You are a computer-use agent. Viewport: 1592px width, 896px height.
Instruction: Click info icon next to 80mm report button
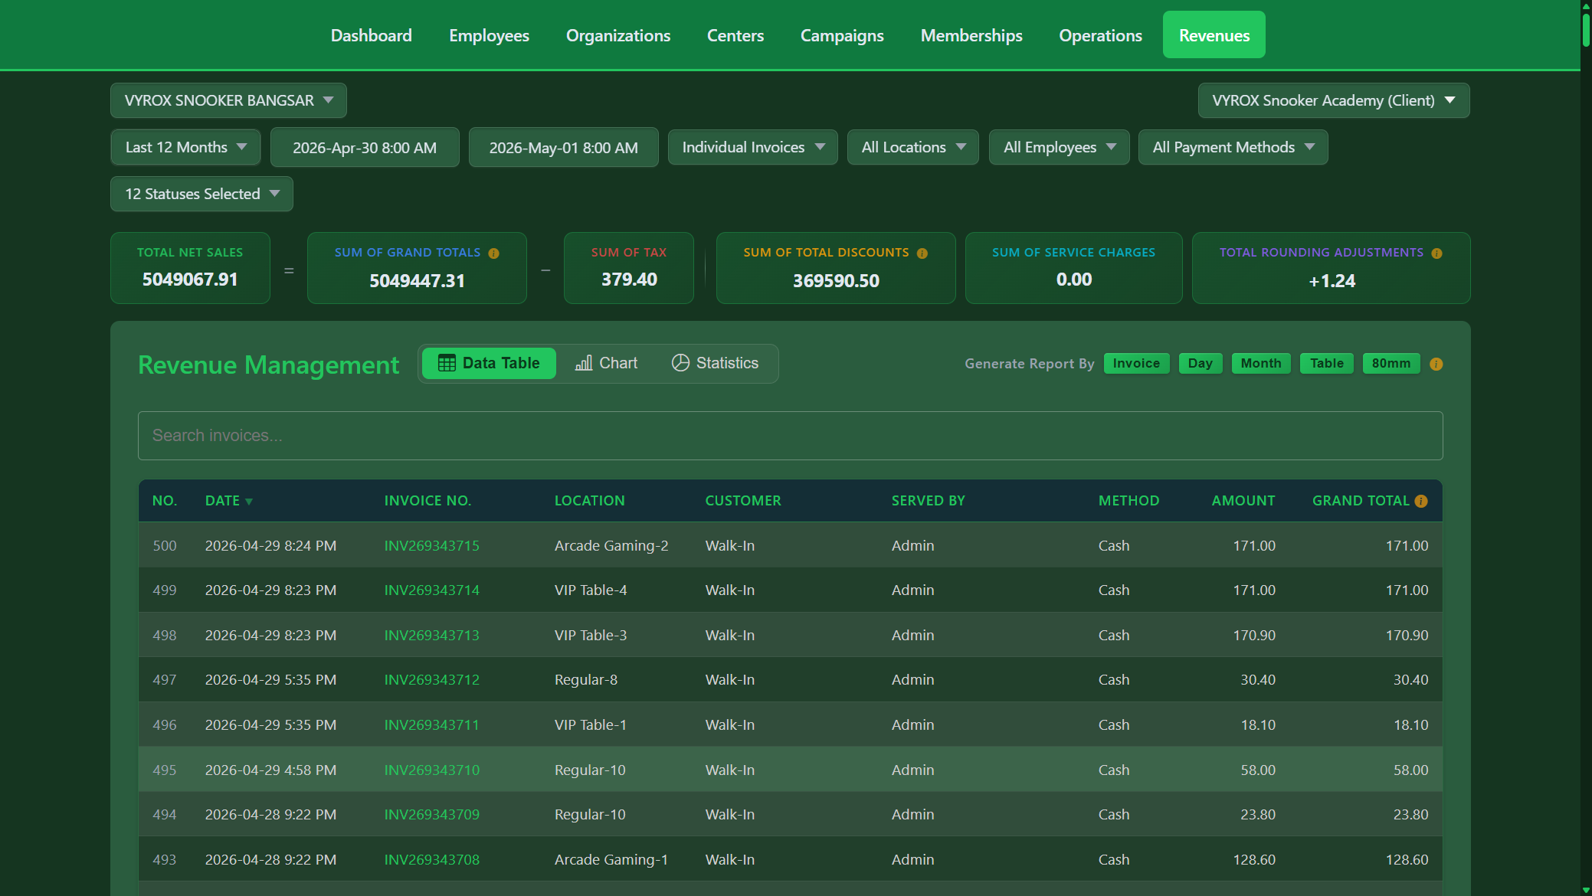click(1436, 364)
